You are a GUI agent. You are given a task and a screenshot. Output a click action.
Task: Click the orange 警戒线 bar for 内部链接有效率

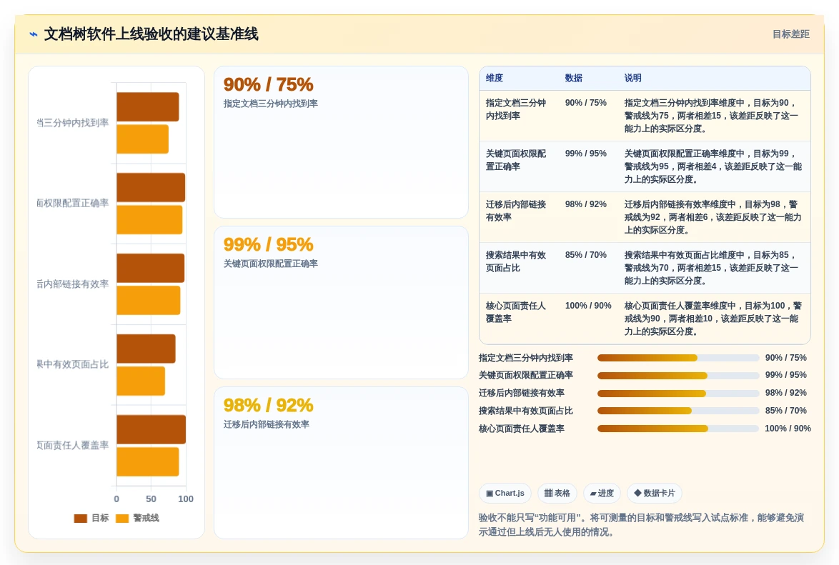(148, 300)
